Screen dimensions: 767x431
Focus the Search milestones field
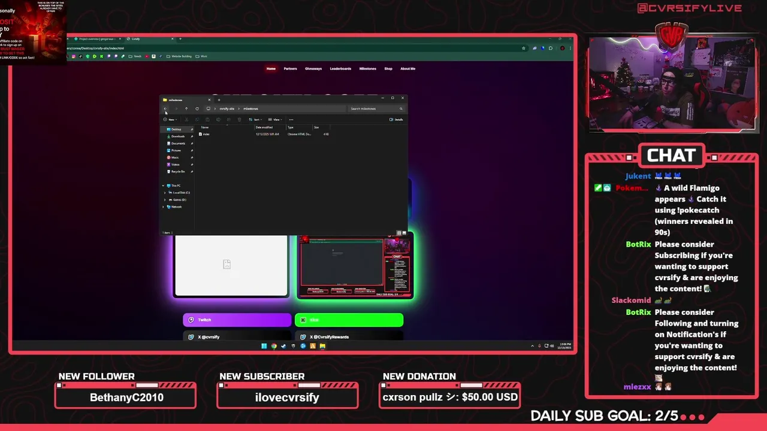coord(376,108)
